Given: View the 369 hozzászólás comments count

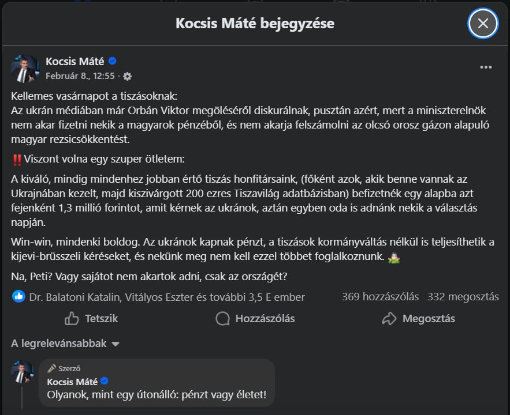Looking at the screenshot, I should (380, 297).
